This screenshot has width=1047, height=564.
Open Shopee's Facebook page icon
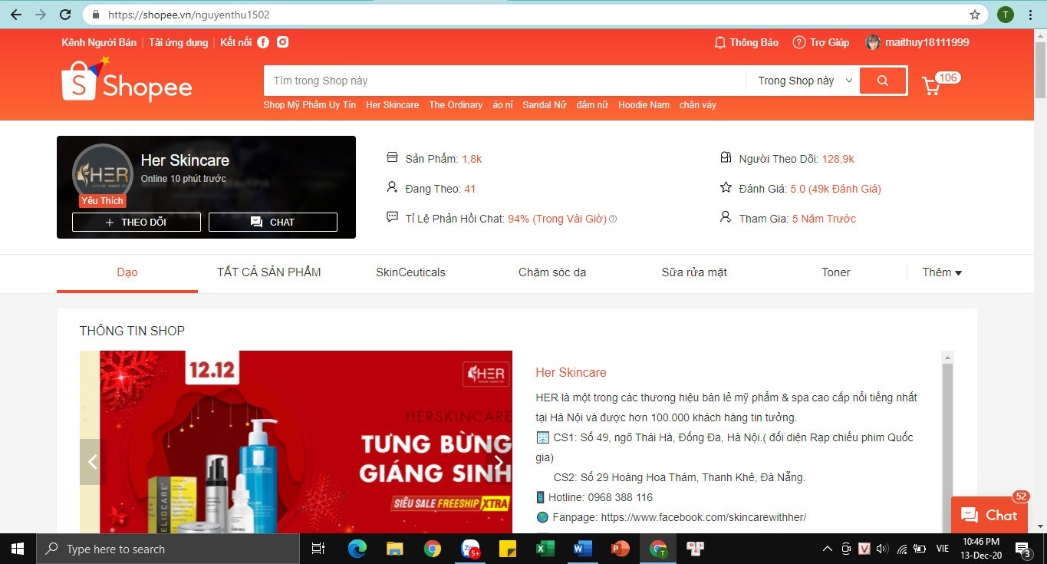263,42
